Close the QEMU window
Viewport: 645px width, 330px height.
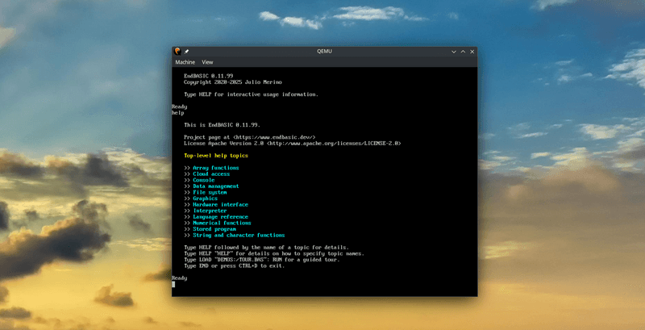(x=472, y=52)
